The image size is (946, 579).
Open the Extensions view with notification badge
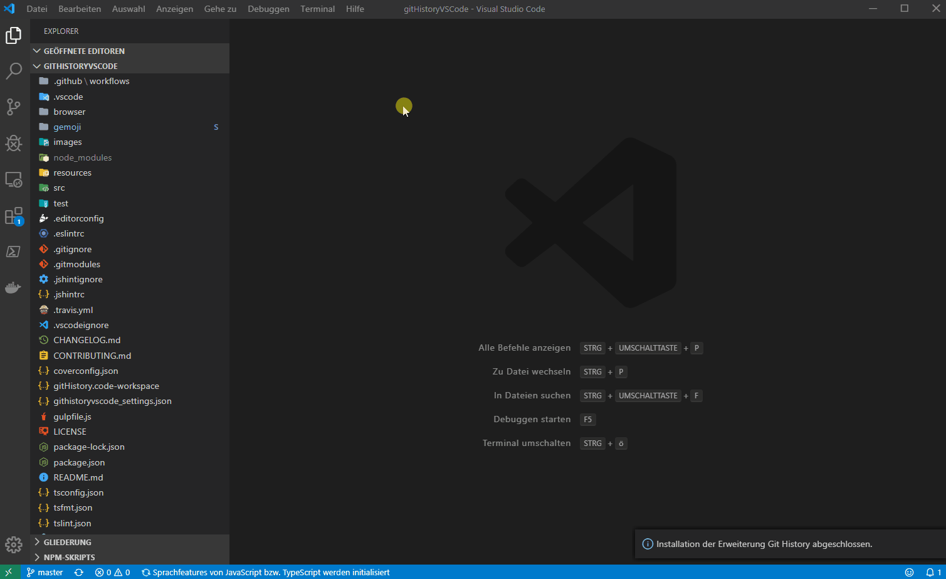[14, 216]
